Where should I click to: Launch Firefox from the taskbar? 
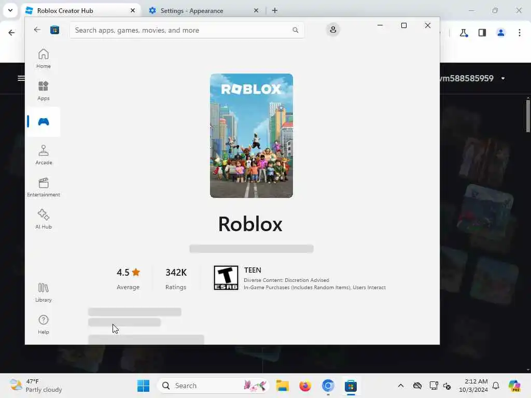(305, 386)
